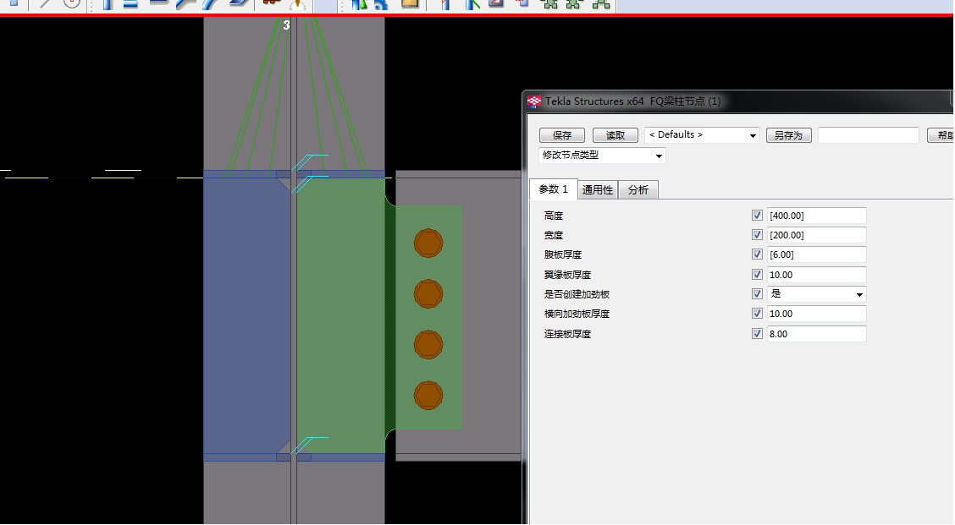Click the 保存 button
Image resolution: width=955 pixels, height=525 pixels.
(562, 135)
